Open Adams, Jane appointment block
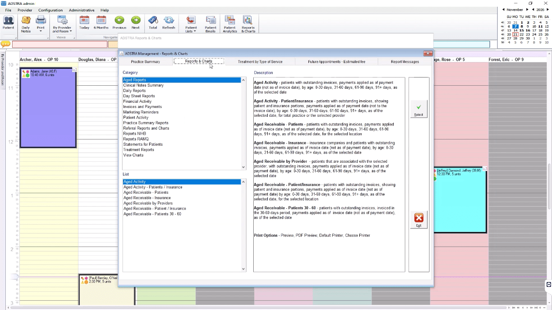Image resolution: width=552 pixels, height=310 pixels. pyautogui.click(x=48, y=108)
